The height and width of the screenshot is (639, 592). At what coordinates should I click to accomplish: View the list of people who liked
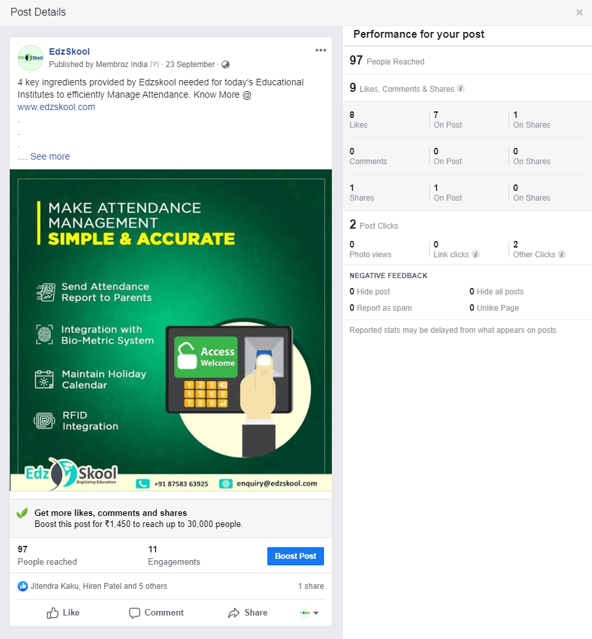[98, 586]
